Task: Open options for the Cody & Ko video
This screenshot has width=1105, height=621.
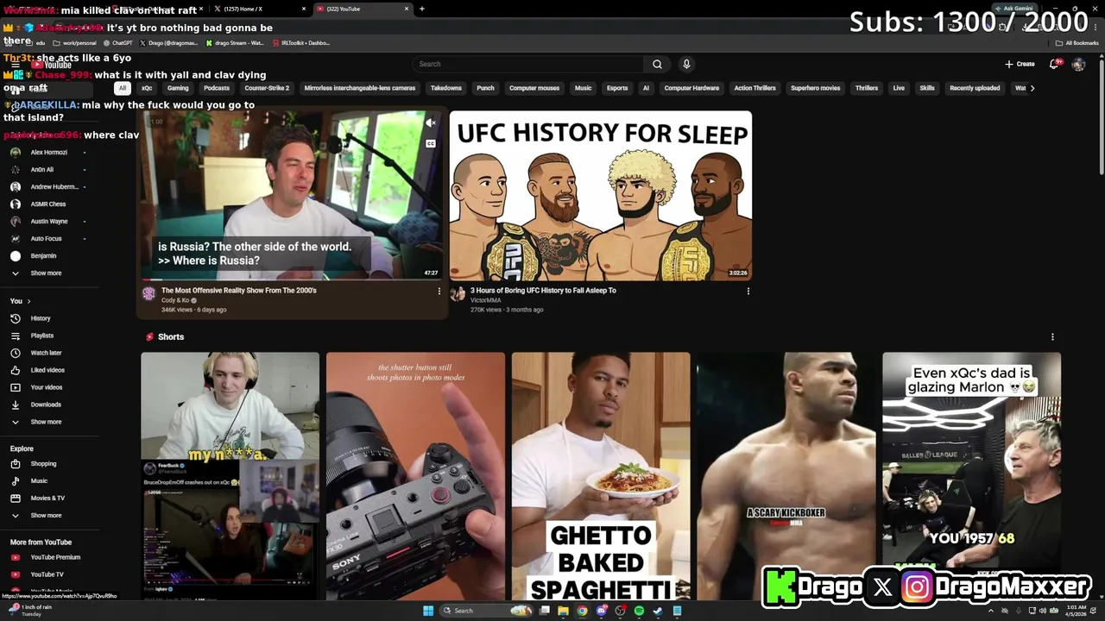Action: tap(439, 292)
